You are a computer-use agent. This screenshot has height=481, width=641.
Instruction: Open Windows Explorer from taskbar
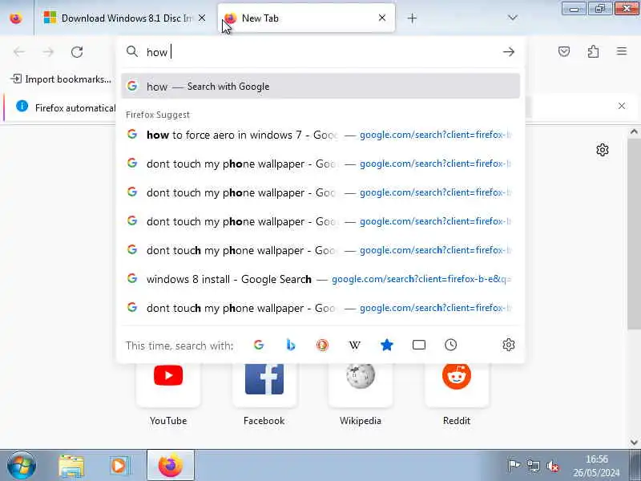click(71, 466)
